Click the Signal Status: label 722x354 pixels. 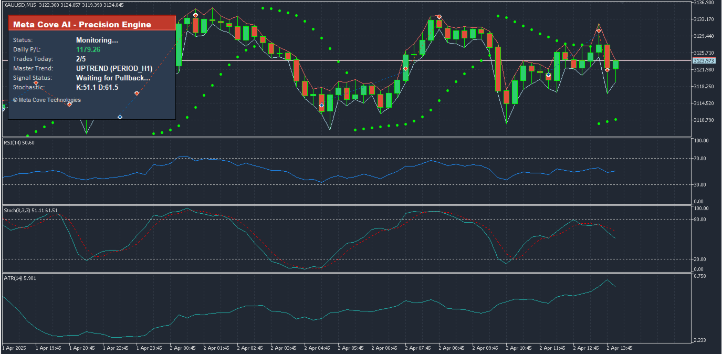33,78
